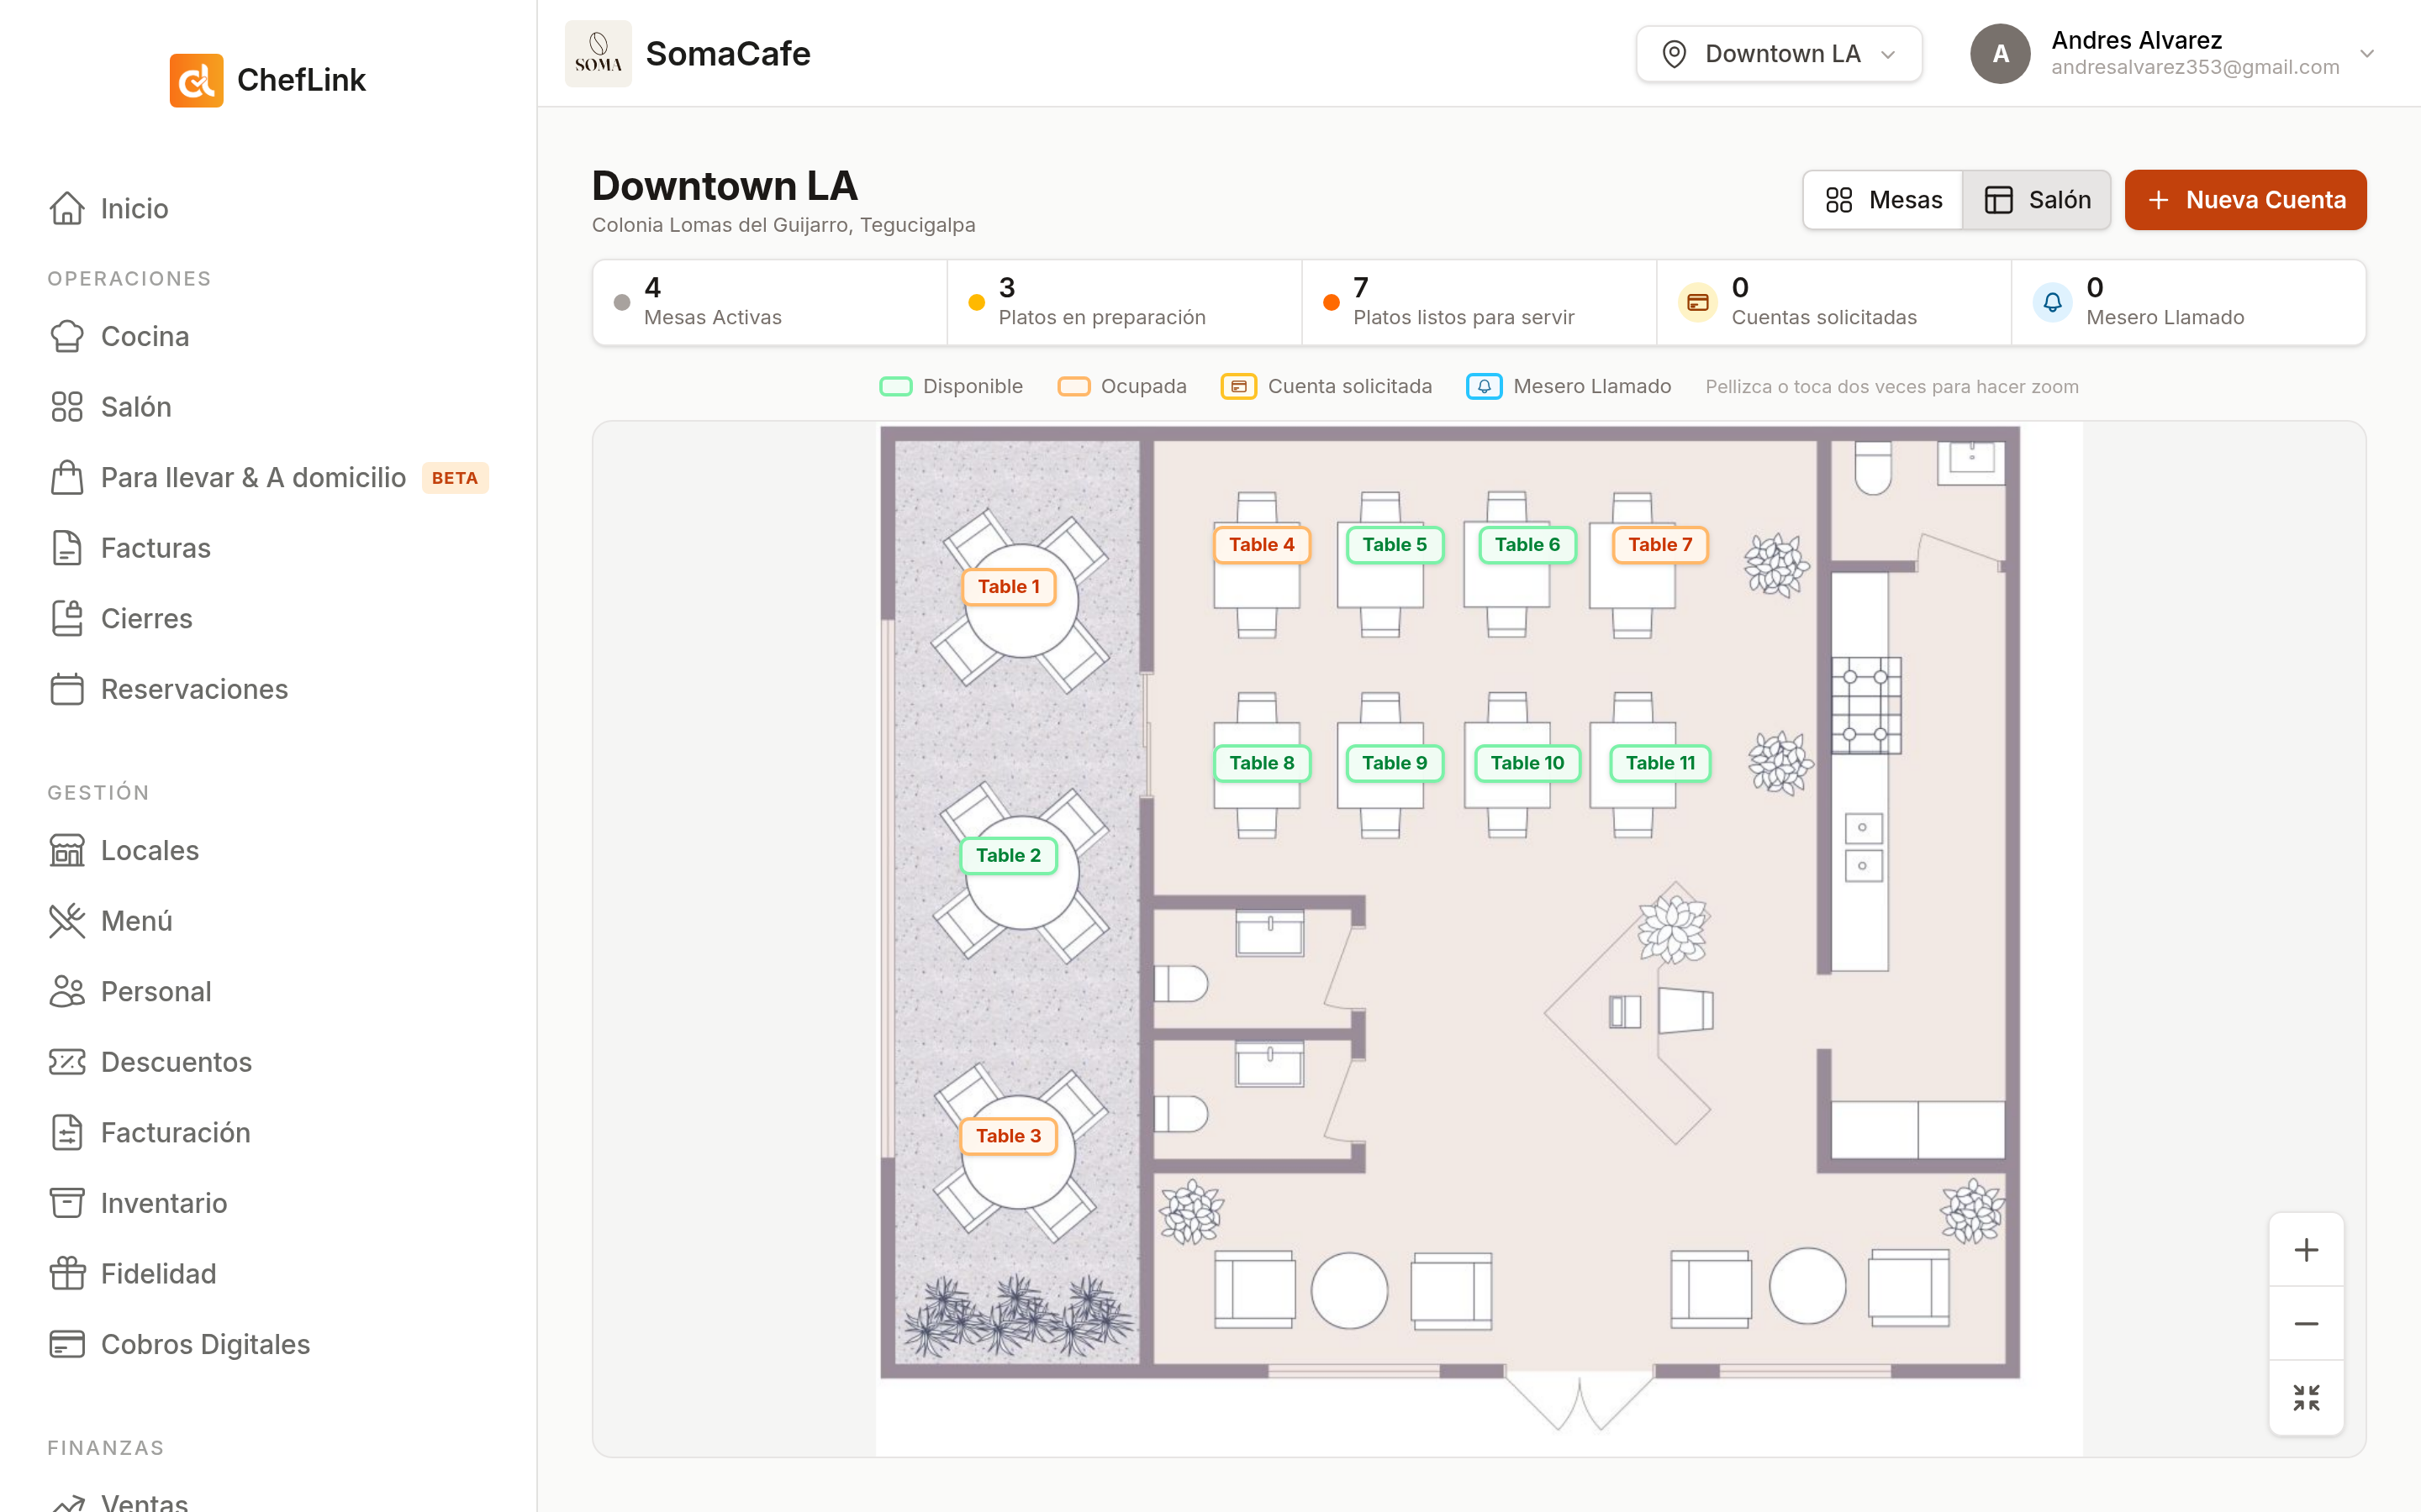
Task: Open the Reservaciones calendar icon
Action: coord(67,689)
